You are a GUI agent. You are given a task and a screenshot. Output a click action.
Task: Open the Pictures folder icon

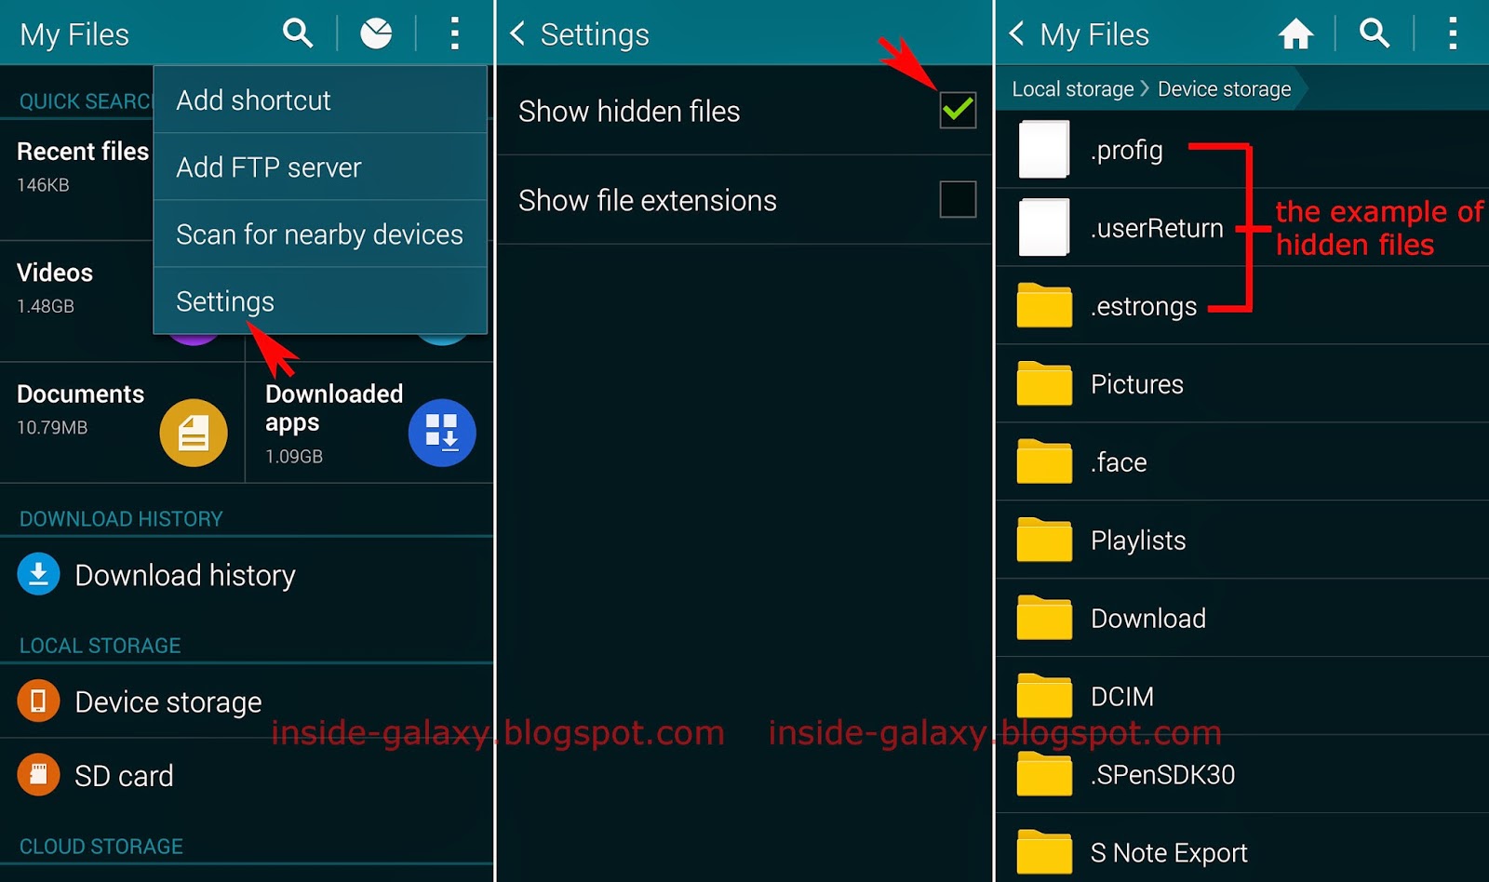(1044, 383)
